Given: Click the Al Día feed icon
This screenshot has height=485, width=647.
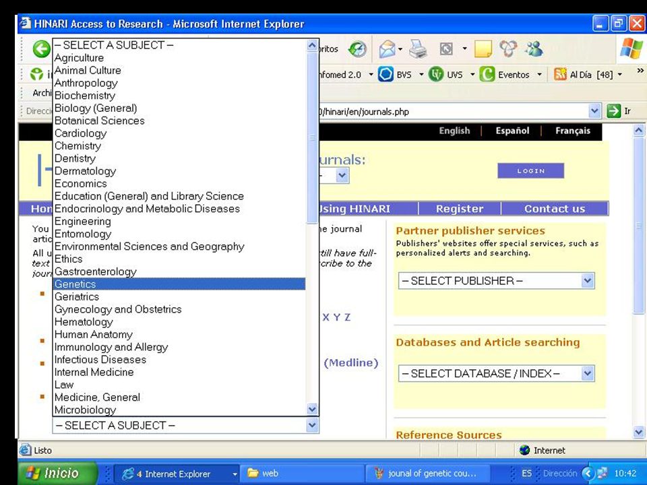Looking at the screenshot, I should pyautogui.click(x=560, y=75).
